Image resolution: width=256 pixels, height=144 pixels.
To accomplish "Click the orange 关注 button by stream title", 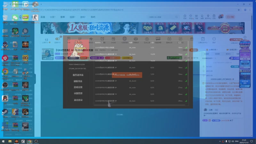I will click(194, 50).
